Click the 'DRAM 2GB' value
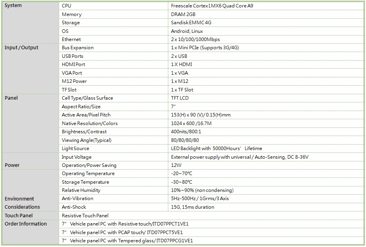 pos(183,14)
